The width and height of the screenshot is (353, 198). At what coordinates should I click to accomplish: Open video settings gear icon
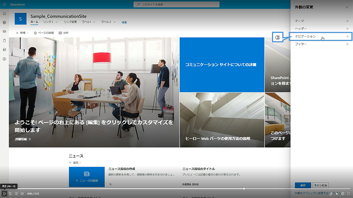pos(342,193)
